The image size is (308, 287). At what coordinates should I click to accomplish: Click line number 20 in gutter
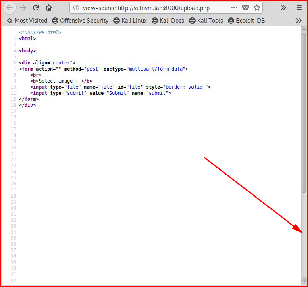point(13,148)
